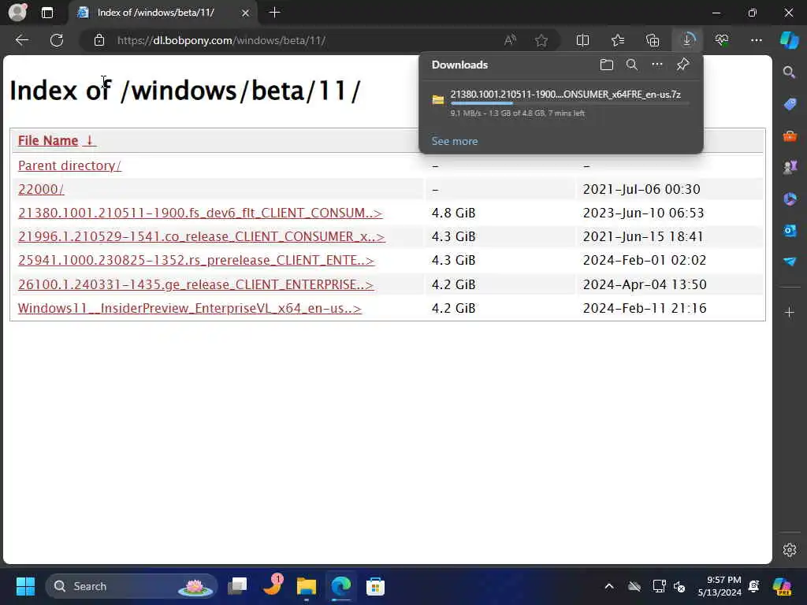Open tab actions menu
Image resolution: width=807 pixels, height=605 pixels.
pyautogui.click(x=46, y=13)
